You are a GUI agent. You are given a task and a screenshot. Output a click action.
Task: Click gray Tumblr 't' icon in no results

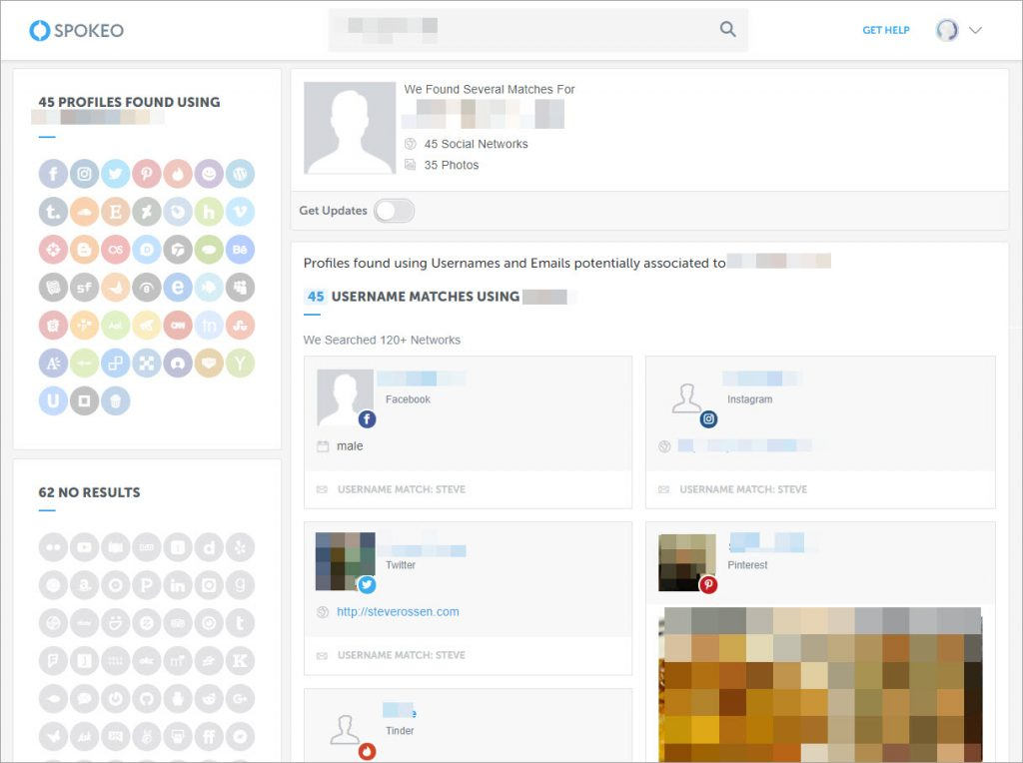(240, 623)
